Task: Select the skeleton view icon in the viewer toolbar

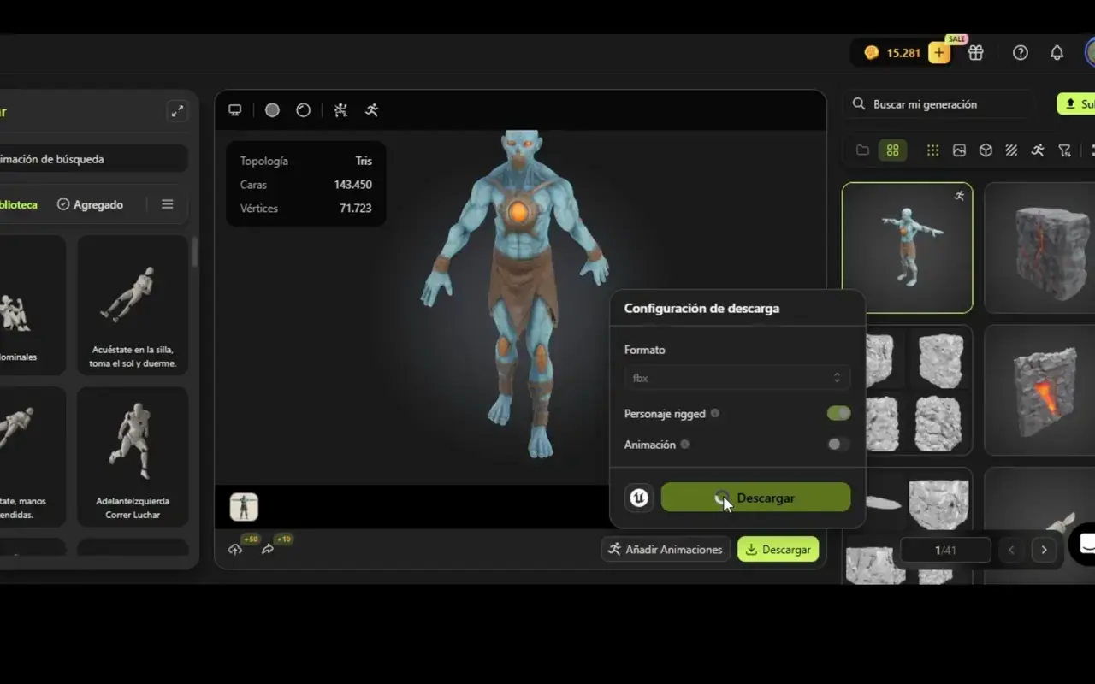Action: (x=340, y=110)
